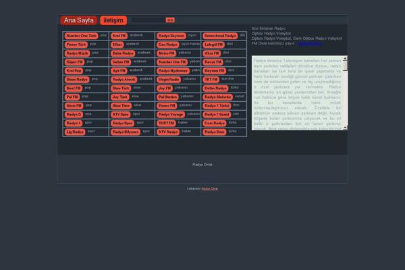This screenshot has height=270, width=405.
Task: Select Semerkand Radyo dini station
Action: coord(220,36)
